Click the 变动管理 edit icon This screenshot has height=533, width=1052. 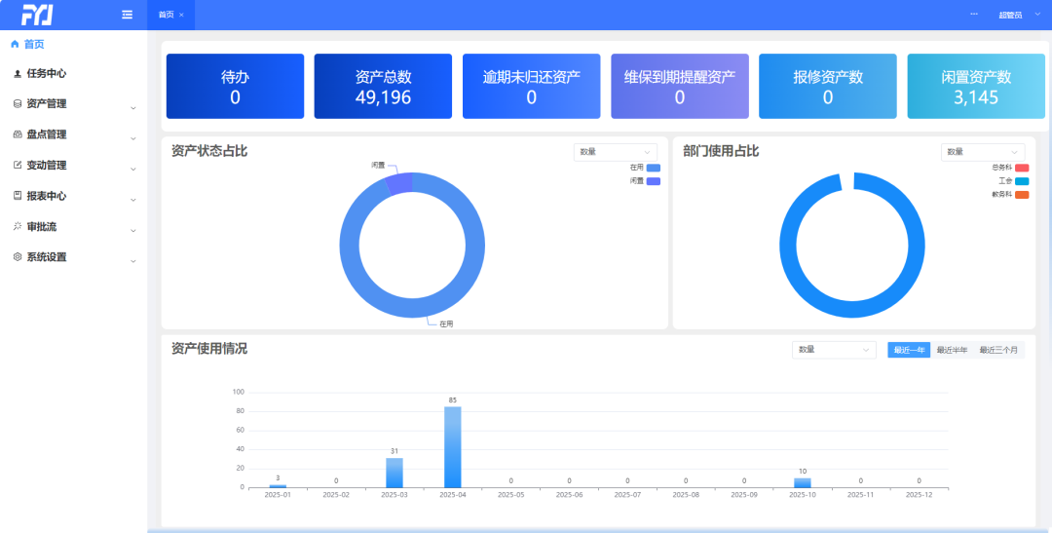pos(18,165)
